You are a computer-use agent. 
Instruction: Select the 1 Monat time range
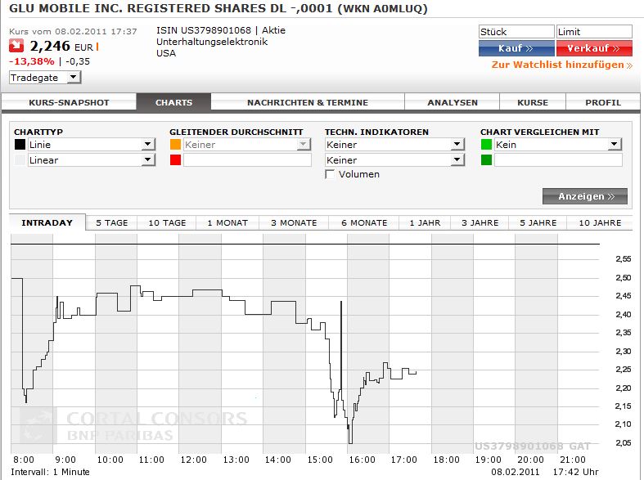[227, 222]
